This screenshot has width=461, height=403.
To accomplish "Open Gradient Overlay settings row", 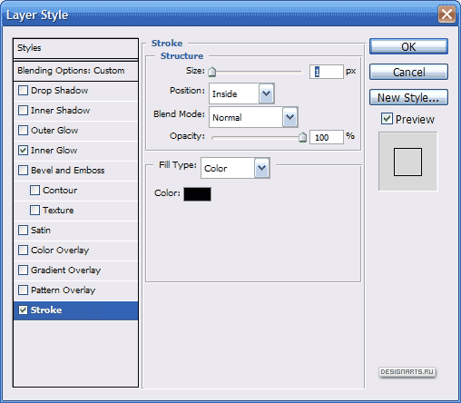I will click(75, 270).
